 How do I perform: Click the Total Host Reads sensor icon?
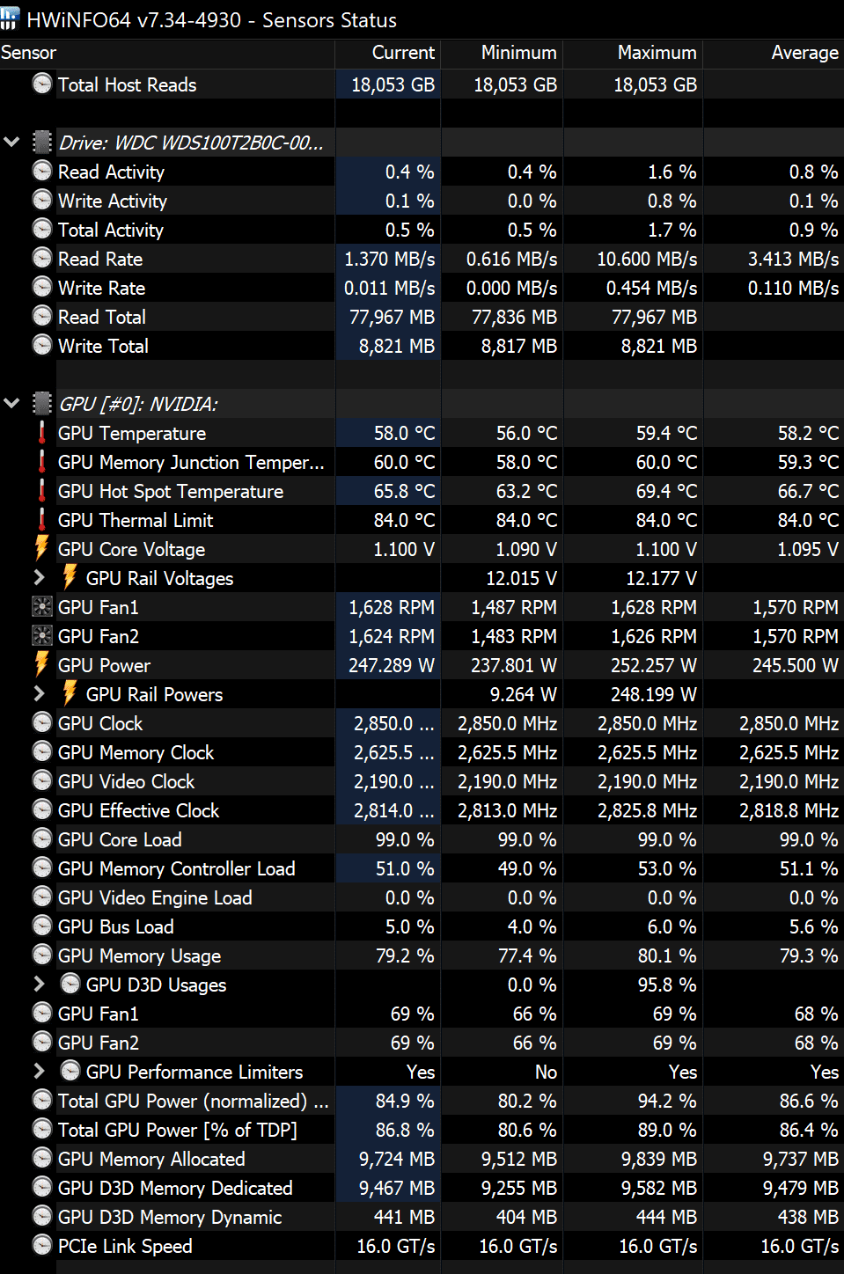point(41,84)
